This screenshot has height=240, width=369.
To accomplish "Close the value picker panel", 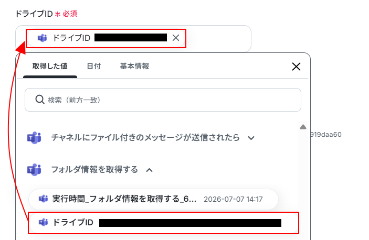I will (296, 67).
